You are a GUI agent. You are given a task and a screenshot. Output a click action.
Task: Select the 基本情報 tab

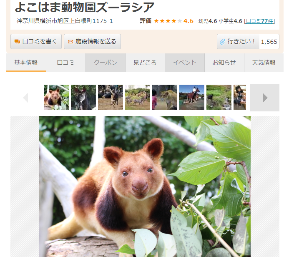26,63
